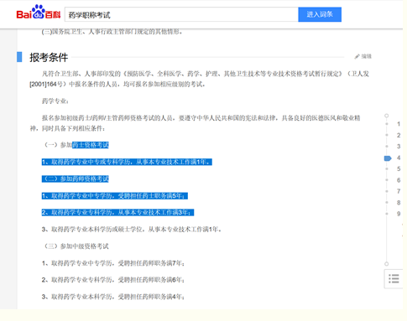407x321 pixels.
Task: Click line 受聘担任药师职务满4年
Action: tap(113, 297)
